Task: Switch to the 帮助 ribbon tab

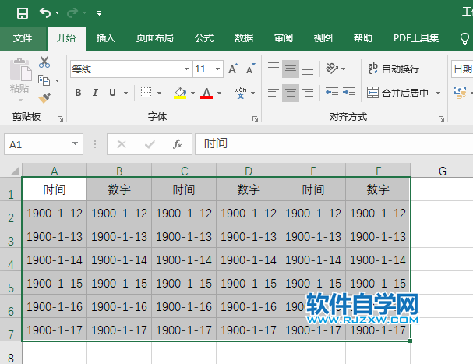Action: (x=363, y=38)
